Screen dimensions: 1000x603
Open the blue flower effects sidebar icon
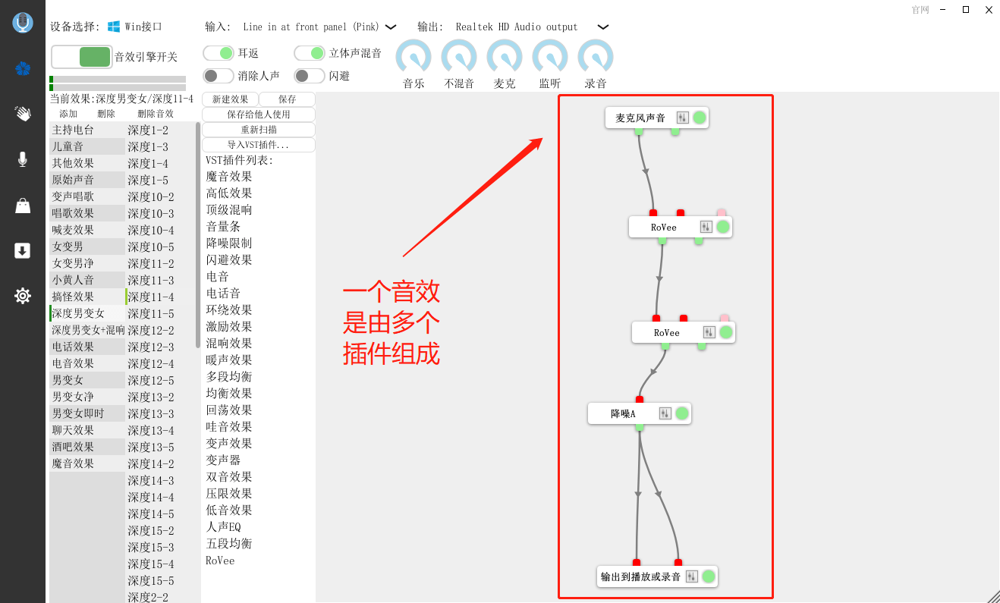pyautogui.click(x=23, y=69)
